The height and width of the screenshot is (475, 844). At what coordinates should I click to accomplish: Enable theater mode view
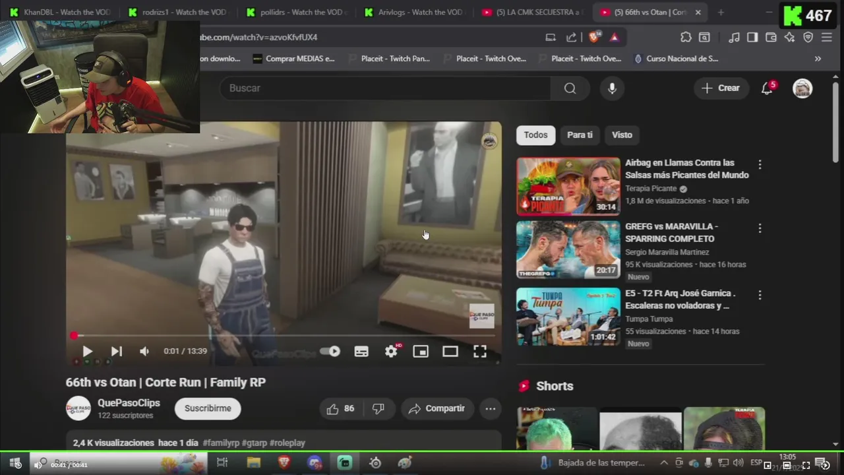tap(450, 352)
